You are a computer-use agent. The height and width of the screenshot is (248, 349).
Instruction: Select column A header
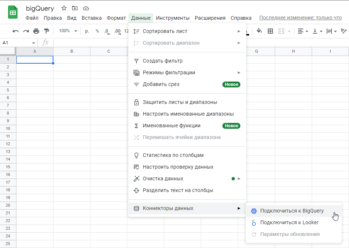tap(35, 52)
